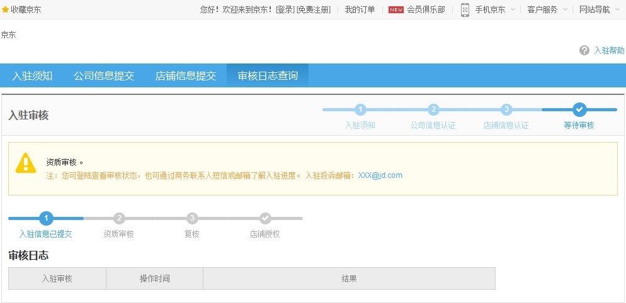Open the 公司信息提交 tab

pyautogui.click(x=104, y=75)
